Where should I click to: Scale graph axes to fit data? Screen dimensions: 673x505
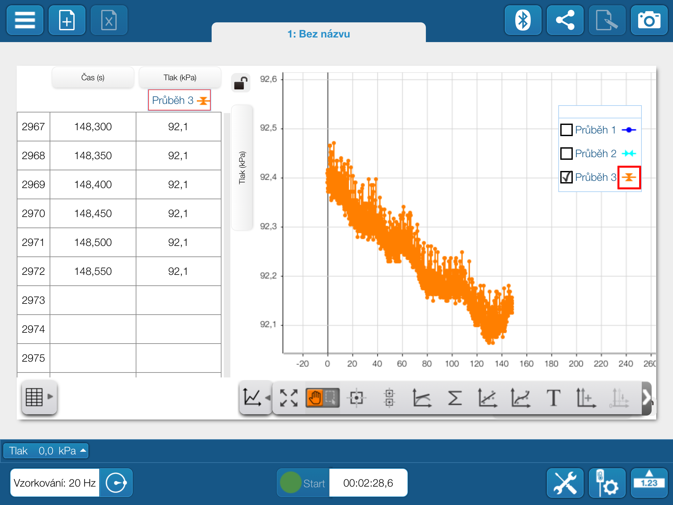click(x=289, y=398)
